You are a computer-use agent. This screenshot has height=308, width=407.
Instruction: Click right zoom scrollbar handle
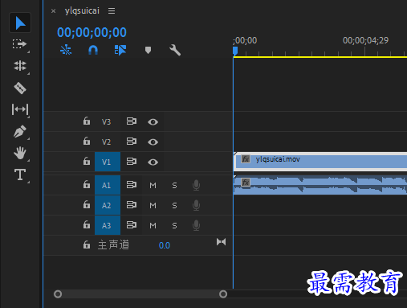click(223, 294)
